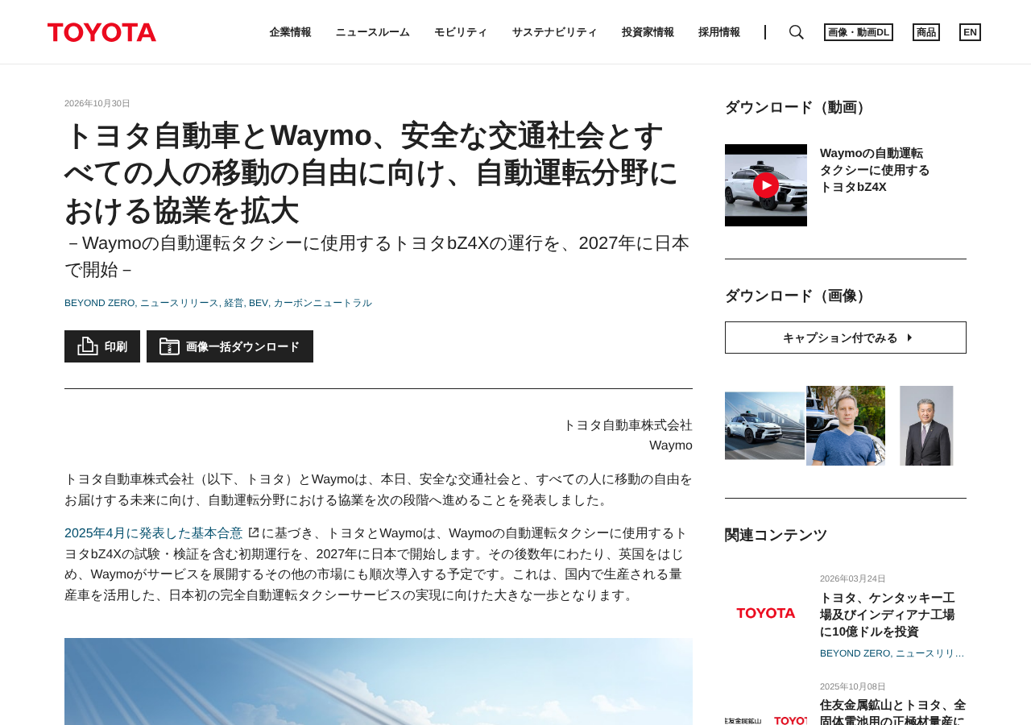The image size is (1031, 725).
Task: Open the site search magnifier icon
Action: pos(797,32)
